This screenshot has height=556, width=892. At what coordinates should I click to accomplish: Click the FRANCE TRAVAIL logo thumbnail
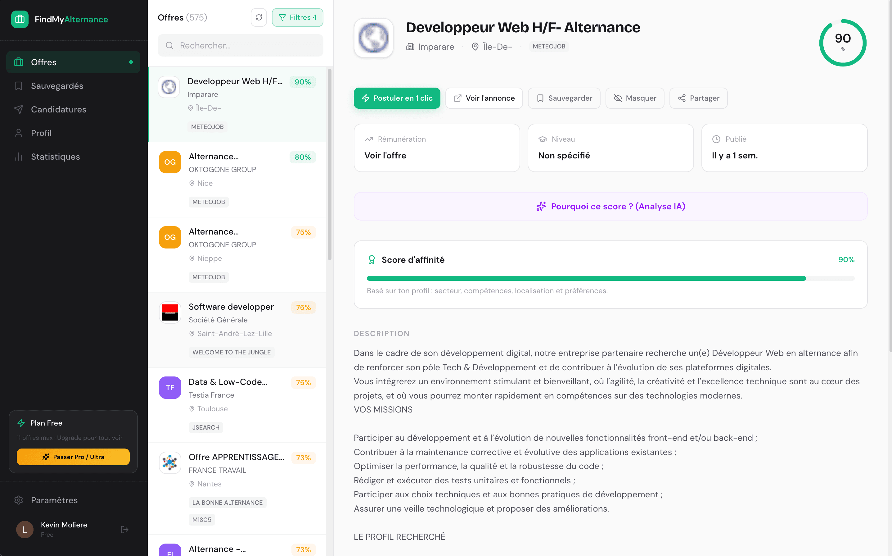(170, 463)
